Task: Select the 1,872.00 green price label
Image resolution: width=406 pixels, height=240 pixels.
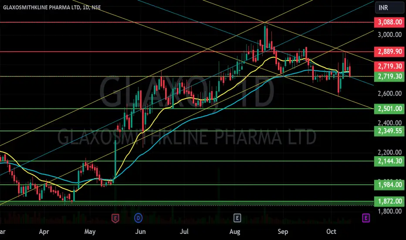Action: [x=389, y=201]
